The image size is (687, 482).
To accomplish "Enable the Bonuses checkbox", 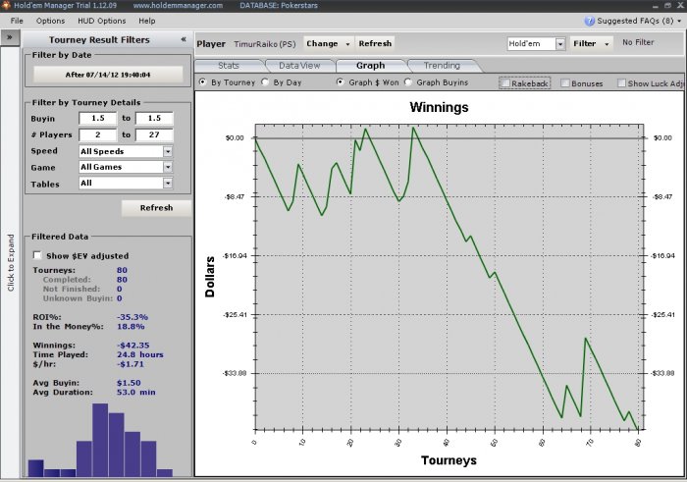I will [x=565, y=83].
